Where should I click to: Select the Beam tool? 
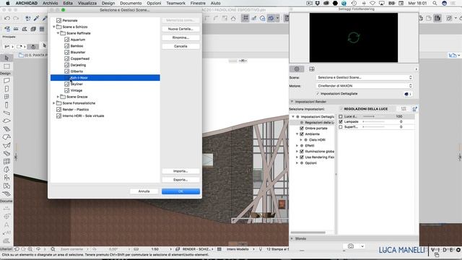(6, 113)
